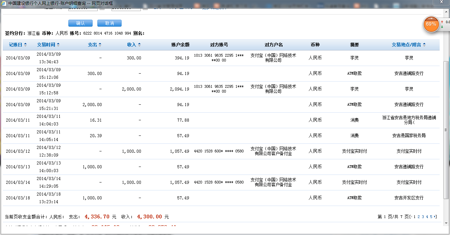Click the 确认 confirm button

(x=80, y=23)
